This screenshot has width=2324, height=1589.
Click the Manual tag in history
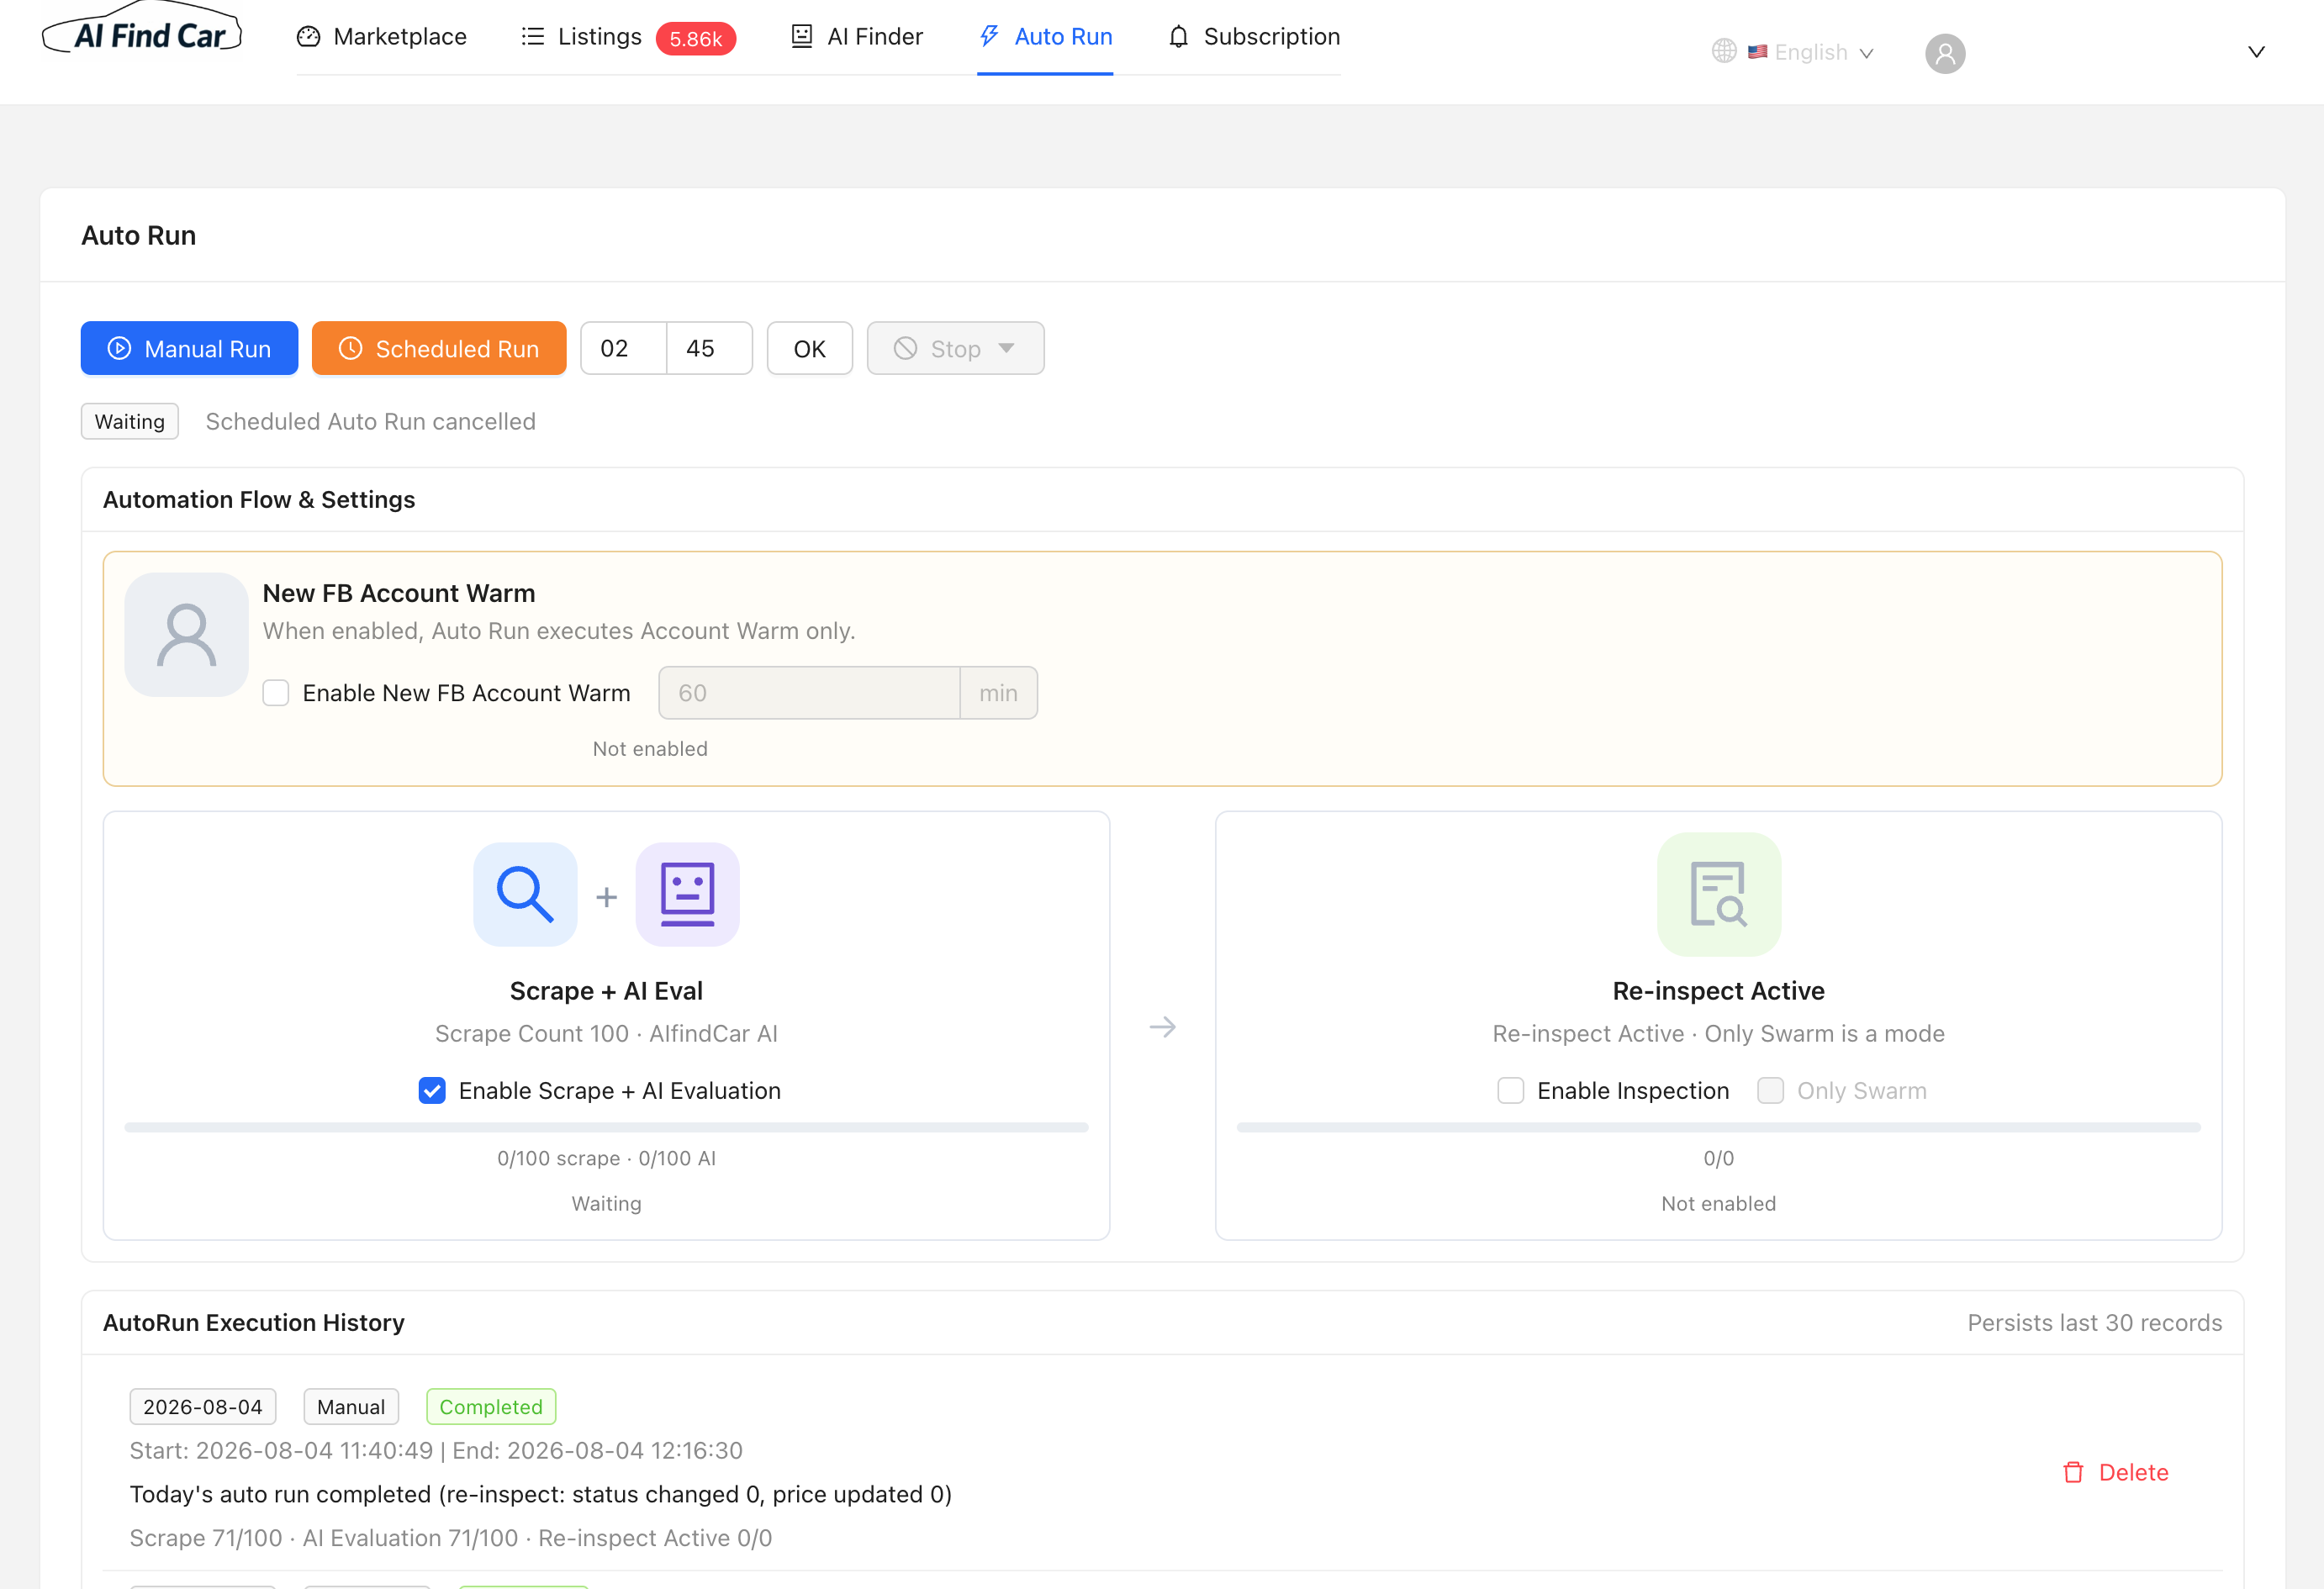pos(351,1407)
